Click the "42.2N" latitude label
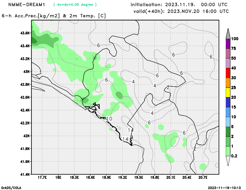The width and height of the screenshot is (246, 190). coord(25,123)
